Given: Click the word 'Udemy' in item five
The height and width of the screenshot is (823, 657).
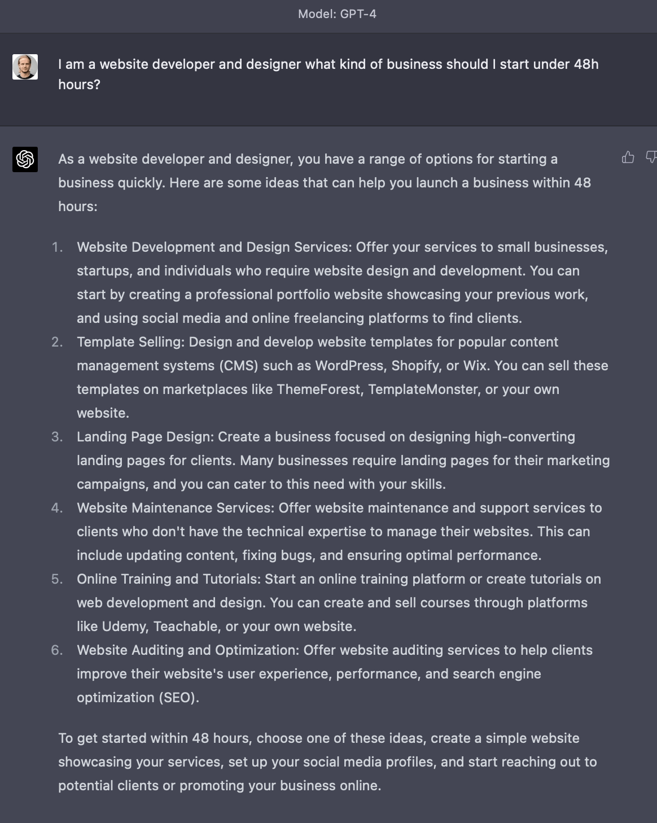Looking at the screenshot, I should click(124, 627).
